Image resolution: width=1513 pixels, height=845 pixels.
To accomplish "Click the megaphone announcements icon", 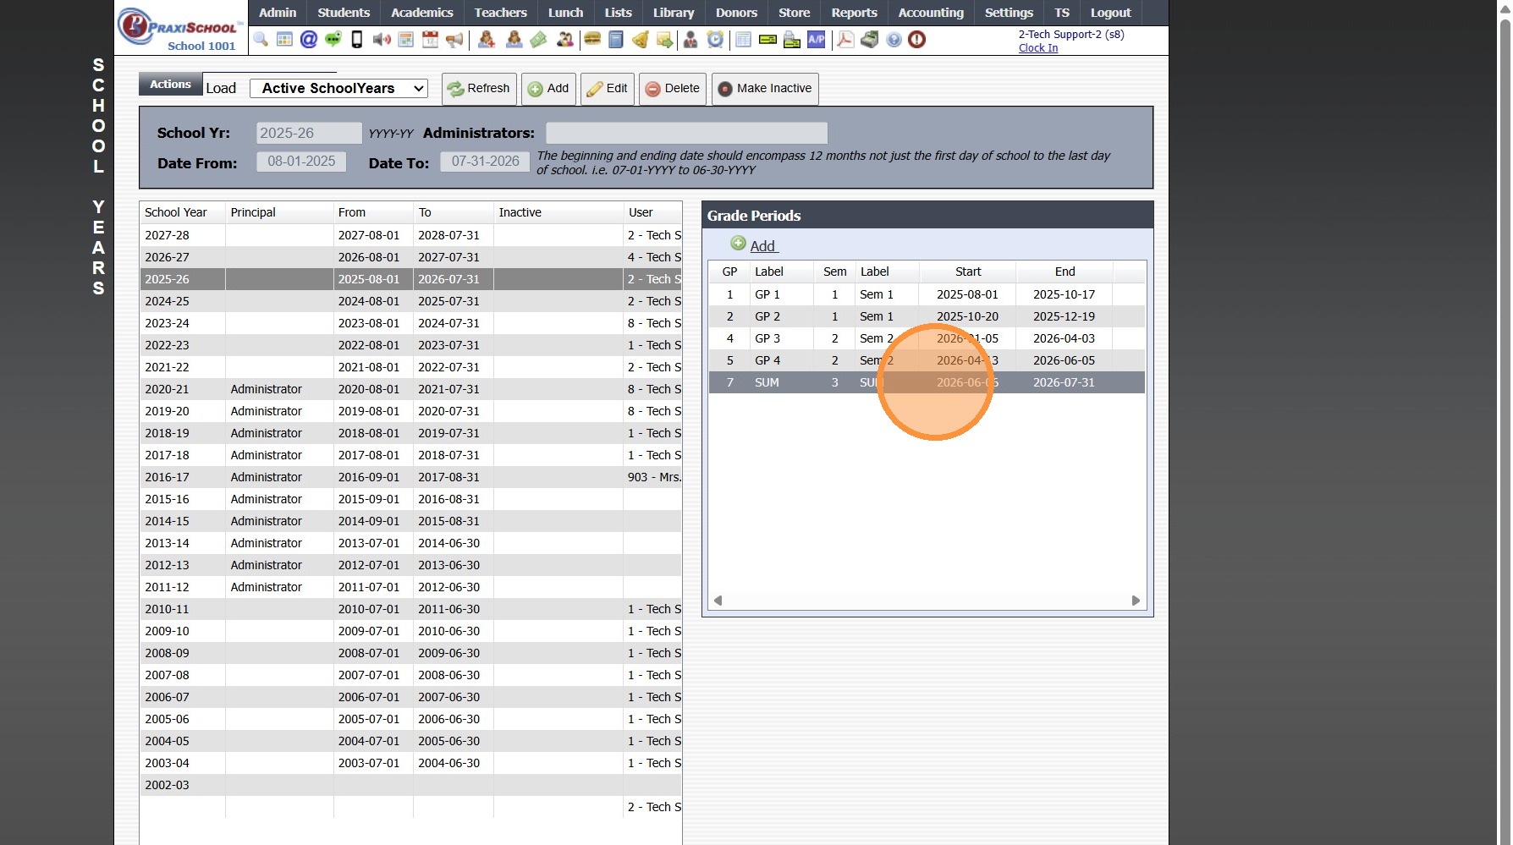I will (454, 40).
